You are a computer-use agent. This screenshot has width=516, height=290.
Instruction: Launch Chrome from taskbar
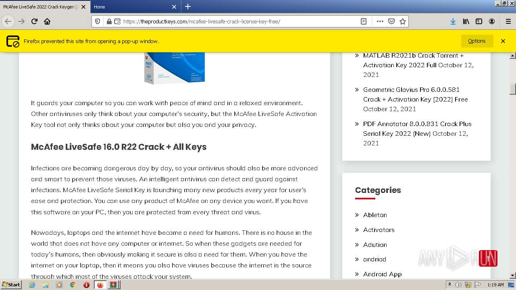point(73,285)
